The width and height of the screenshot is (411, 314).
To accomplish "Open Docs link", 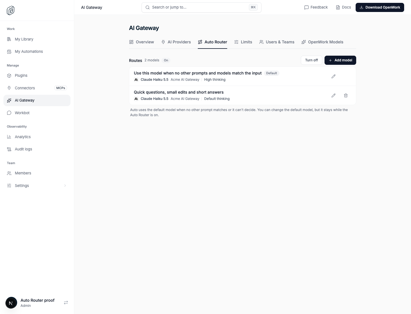I will [343, 7].
